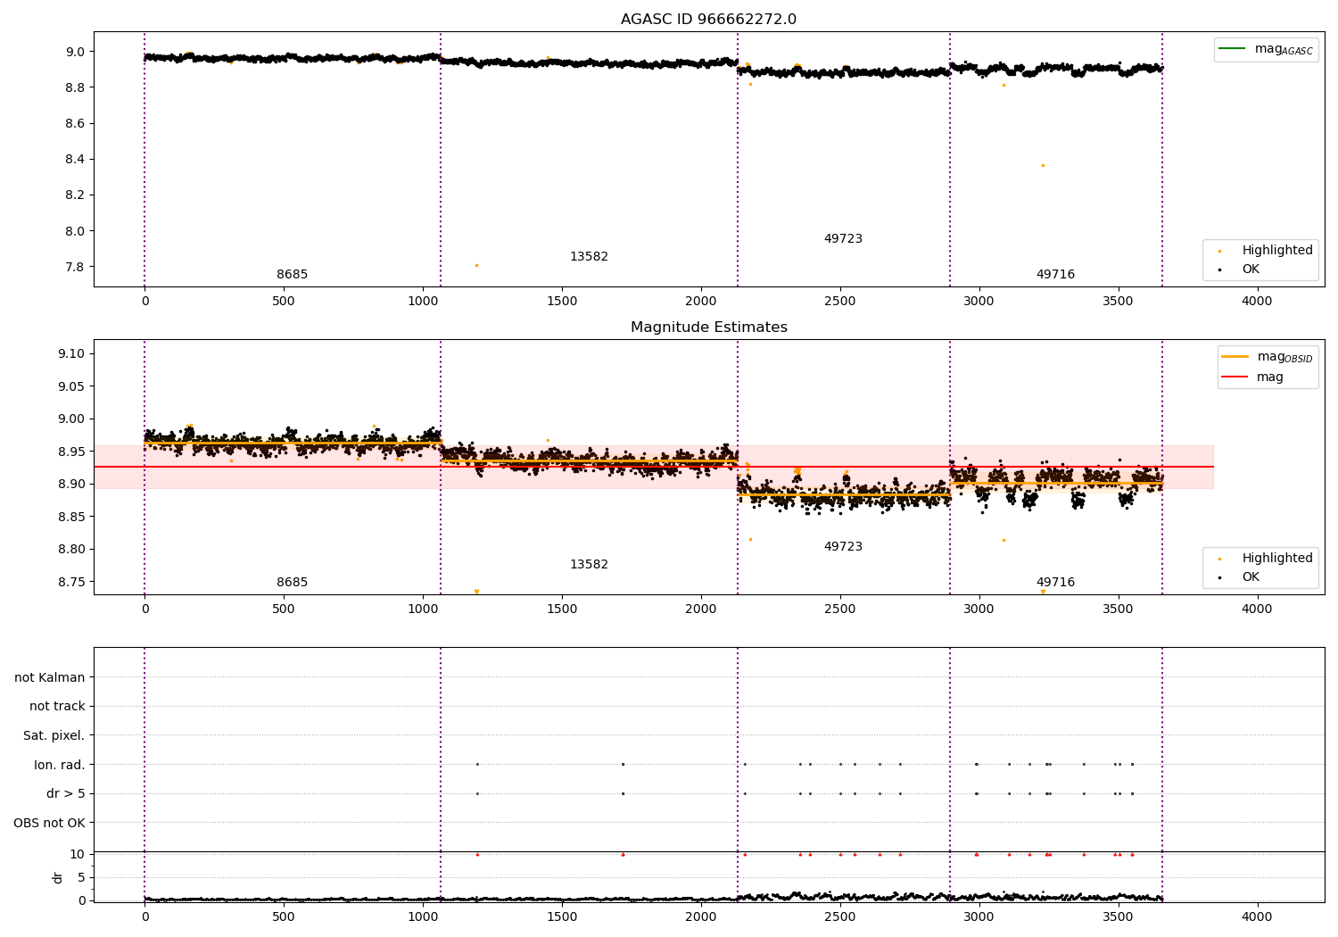This screenshot has width=1338, height=937.
Task: Select 'OK' in the top plot legend
Action: 1251,269
